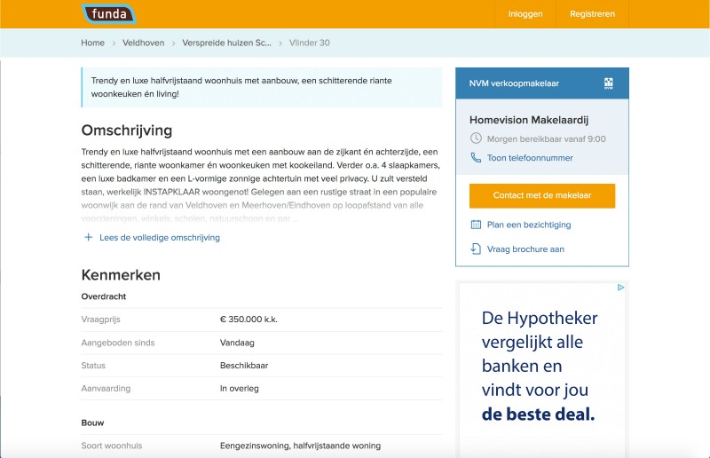The width and height of the screenshot is (710, 458).
Task: Open the Homevision Makelaardij name
Action: (x=529, y=120)
